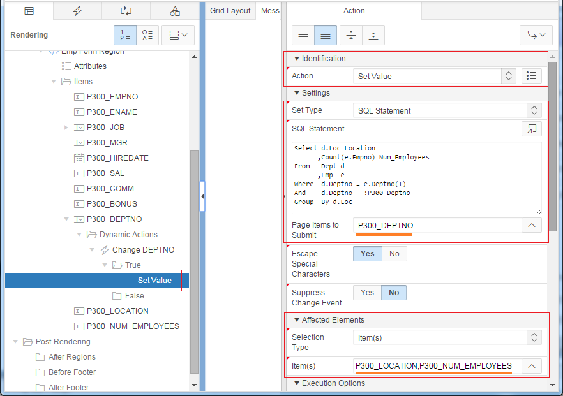Select P300_BONUS item
The image size is (563, 396).
pos(112,204)
